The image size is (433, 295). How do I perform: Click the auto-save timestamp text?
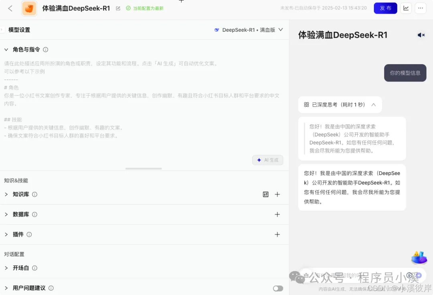324,8
